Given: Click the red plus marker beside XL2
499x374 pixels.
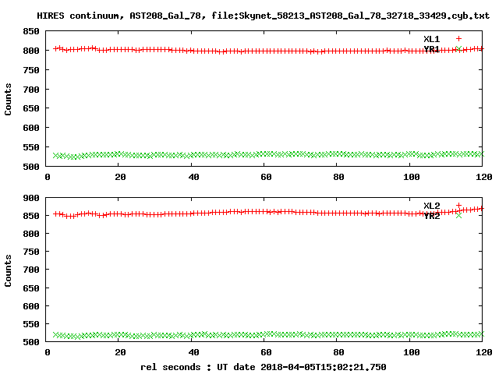Looking at the screenshot, I should pyautogui.click(x=458, y=206).
